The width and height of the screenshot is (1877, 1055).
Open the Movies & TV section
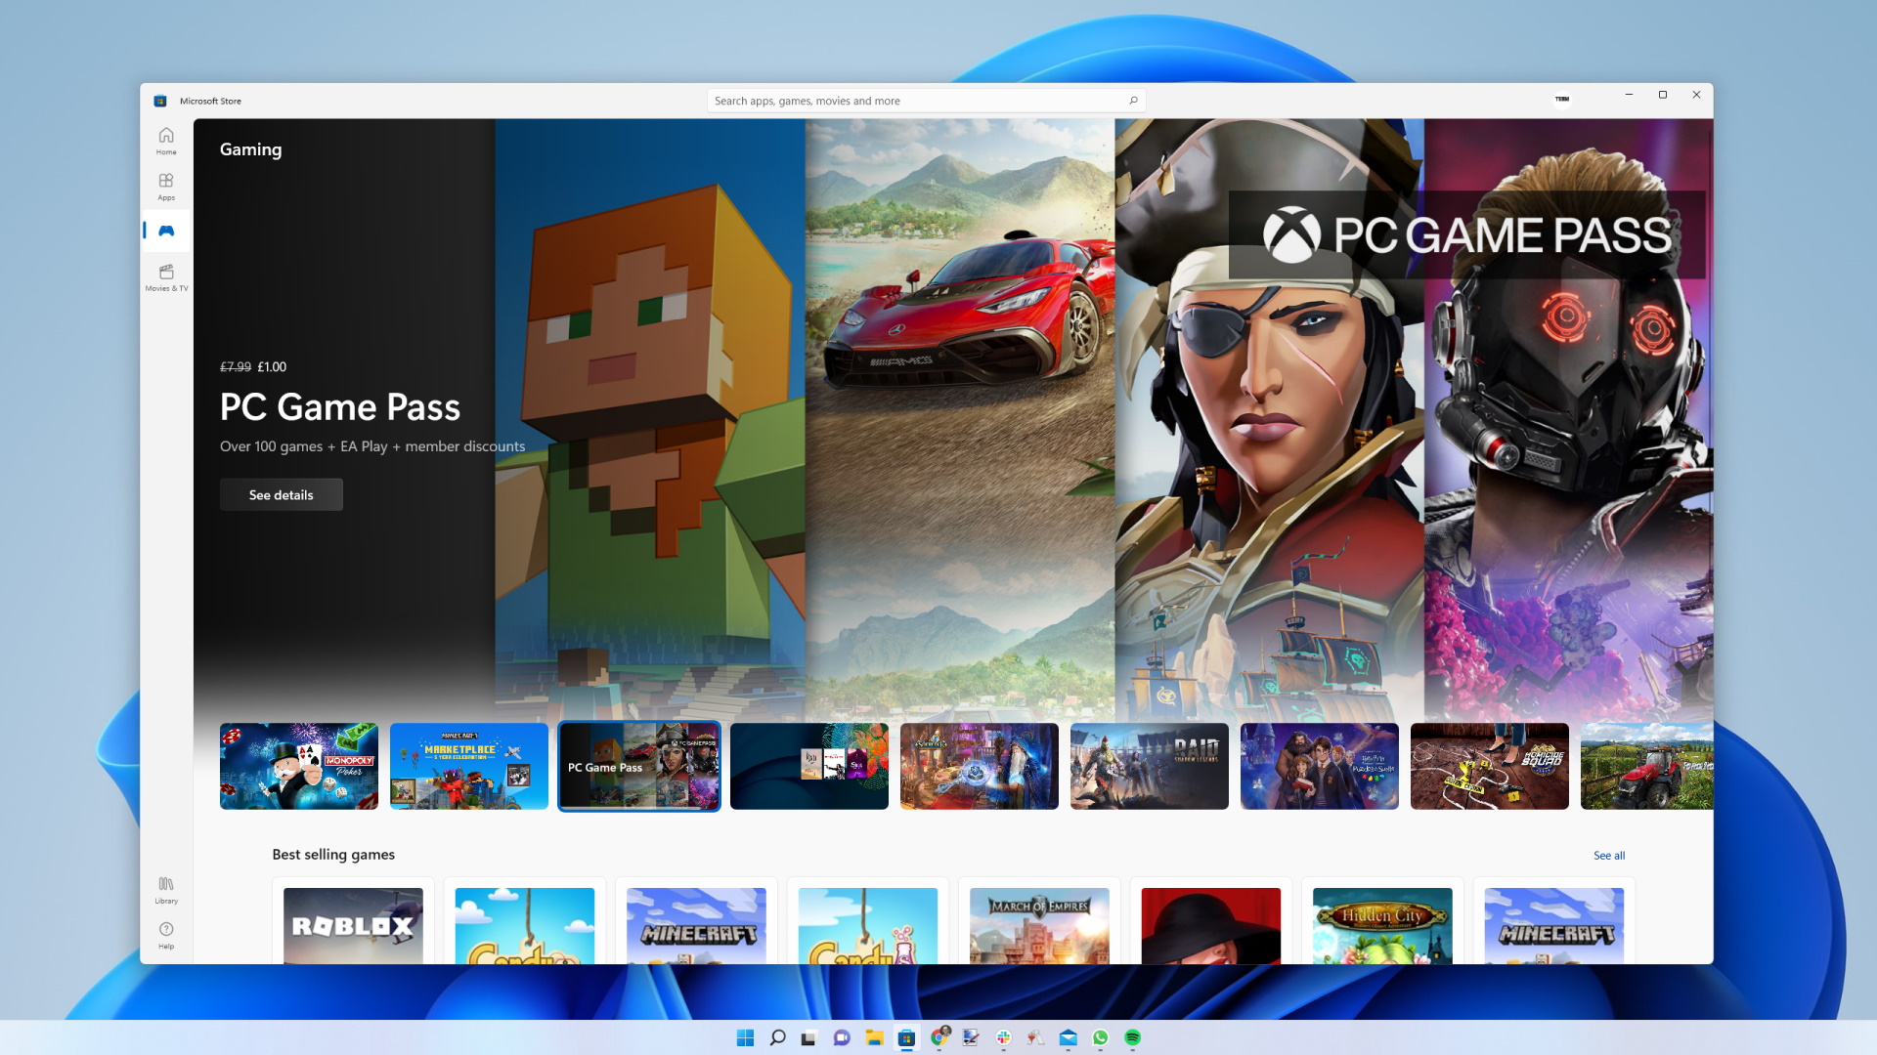[x=166, y=277]
